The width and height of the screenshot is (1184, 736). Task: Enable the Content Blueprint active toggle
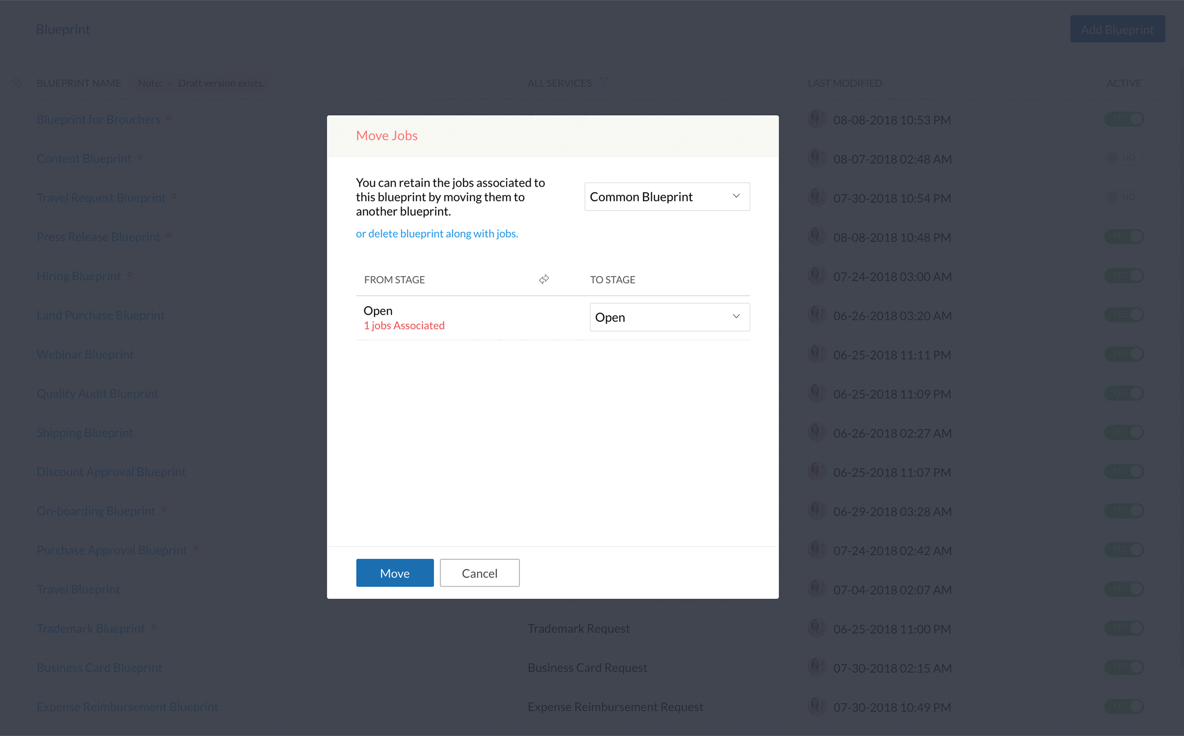pos(1124,158)
